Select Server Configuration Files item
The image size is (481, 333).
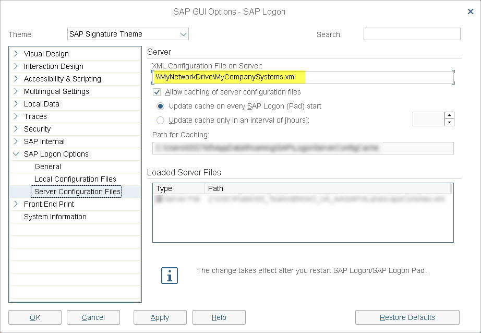[x=76, y=192]
